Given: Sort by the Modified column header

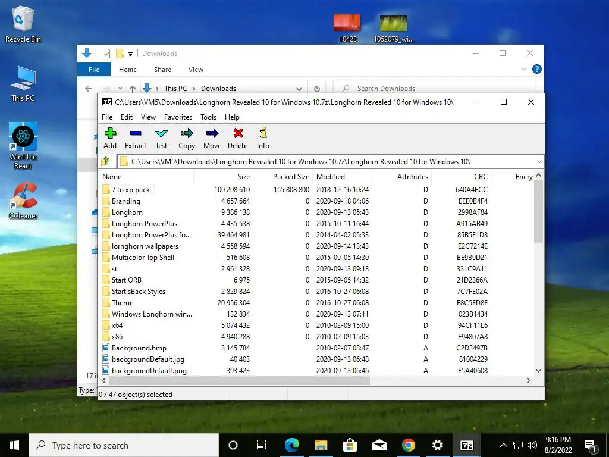Looking at the screenshot, I should 343,176.
